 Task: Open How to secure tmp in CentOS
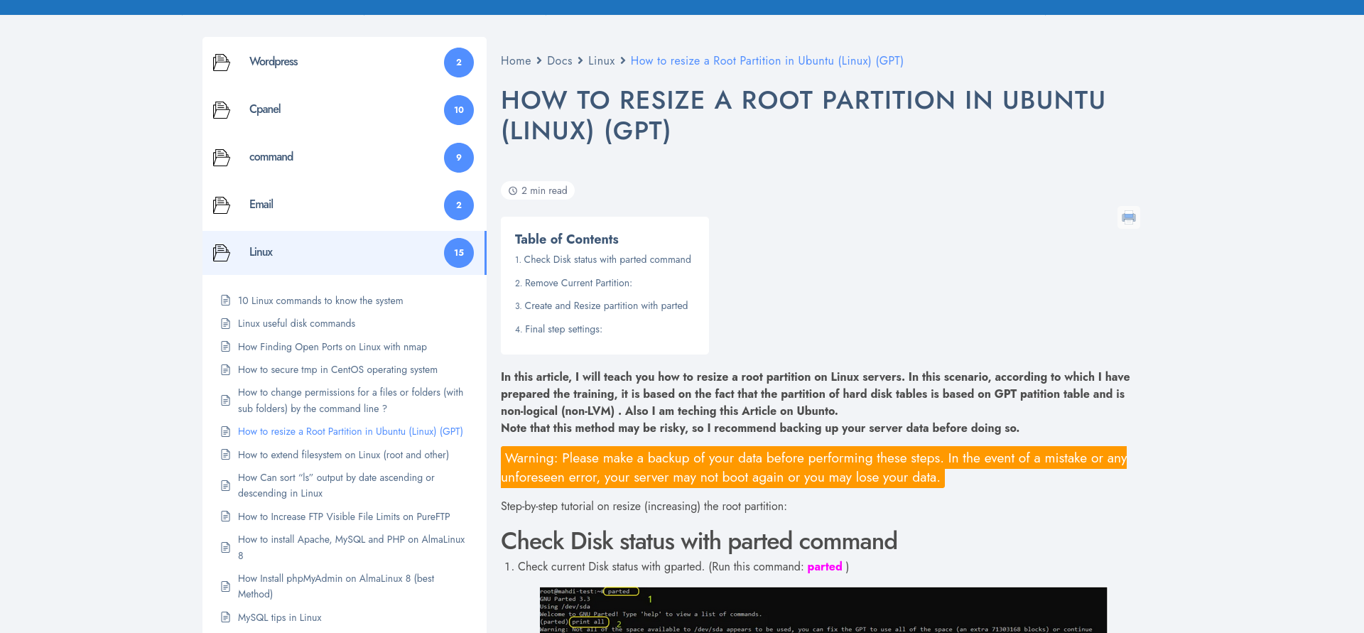[337, 370]
